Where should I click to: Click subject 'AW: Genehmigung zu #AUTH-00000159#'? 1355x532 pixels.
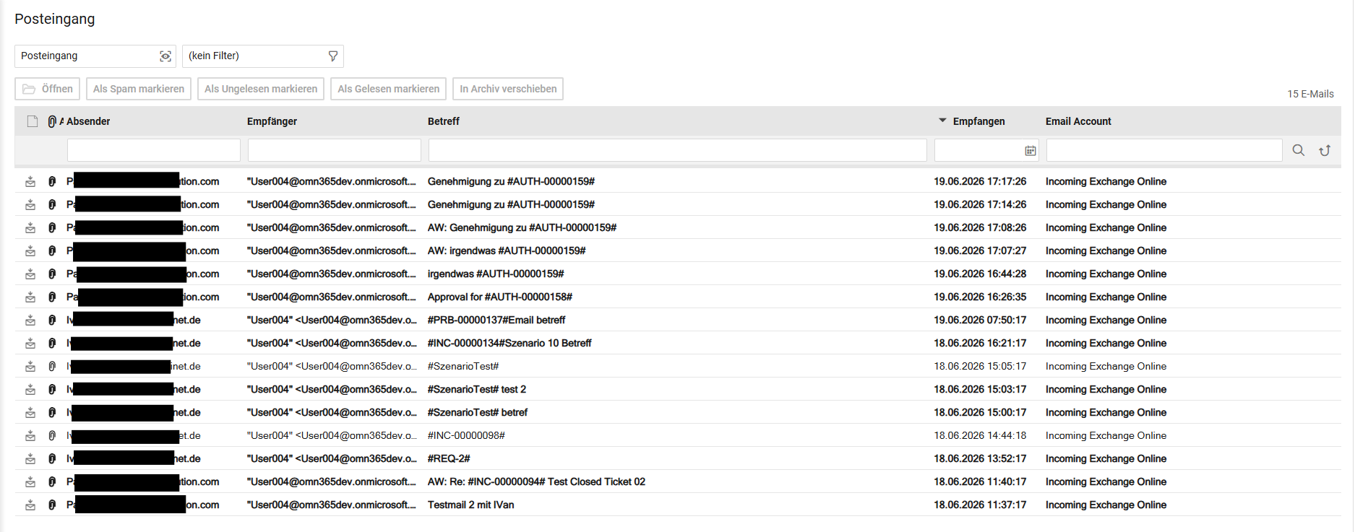click(x=522, y=227)
